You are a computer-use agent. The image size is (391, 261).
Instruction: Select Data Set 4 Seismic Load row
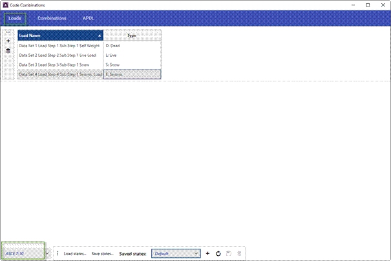click(x=60, y=74)
